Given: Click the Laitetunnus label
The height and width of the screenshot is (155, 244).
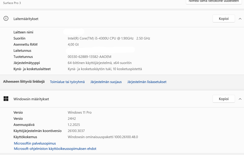Looking at the screenshot, I should [22, 50].
